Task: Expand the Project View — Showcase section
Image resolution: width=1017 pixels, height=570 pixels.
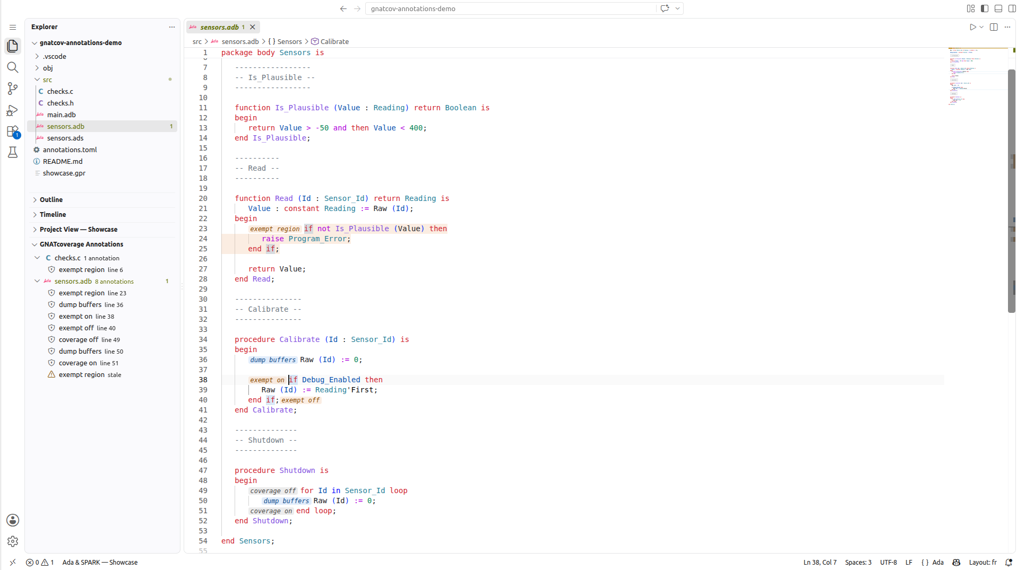Action: pyautogui.click(x=102, y=230)
